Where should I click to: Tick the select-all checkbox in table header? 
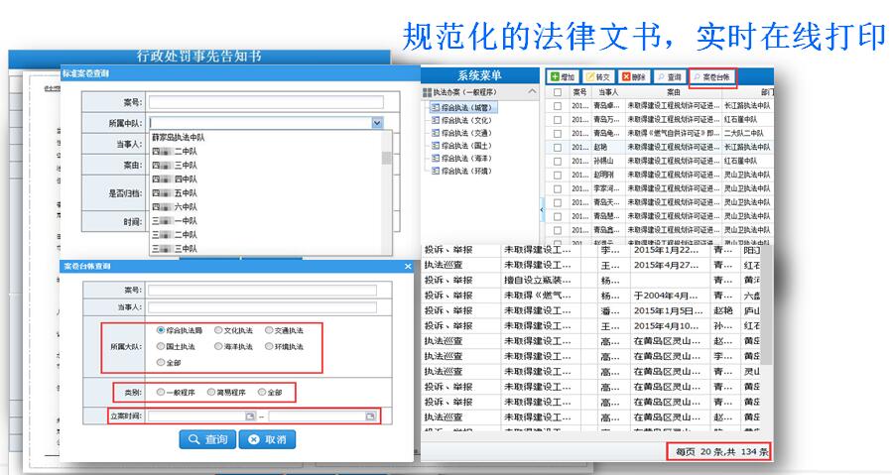(x=557, y=92)
